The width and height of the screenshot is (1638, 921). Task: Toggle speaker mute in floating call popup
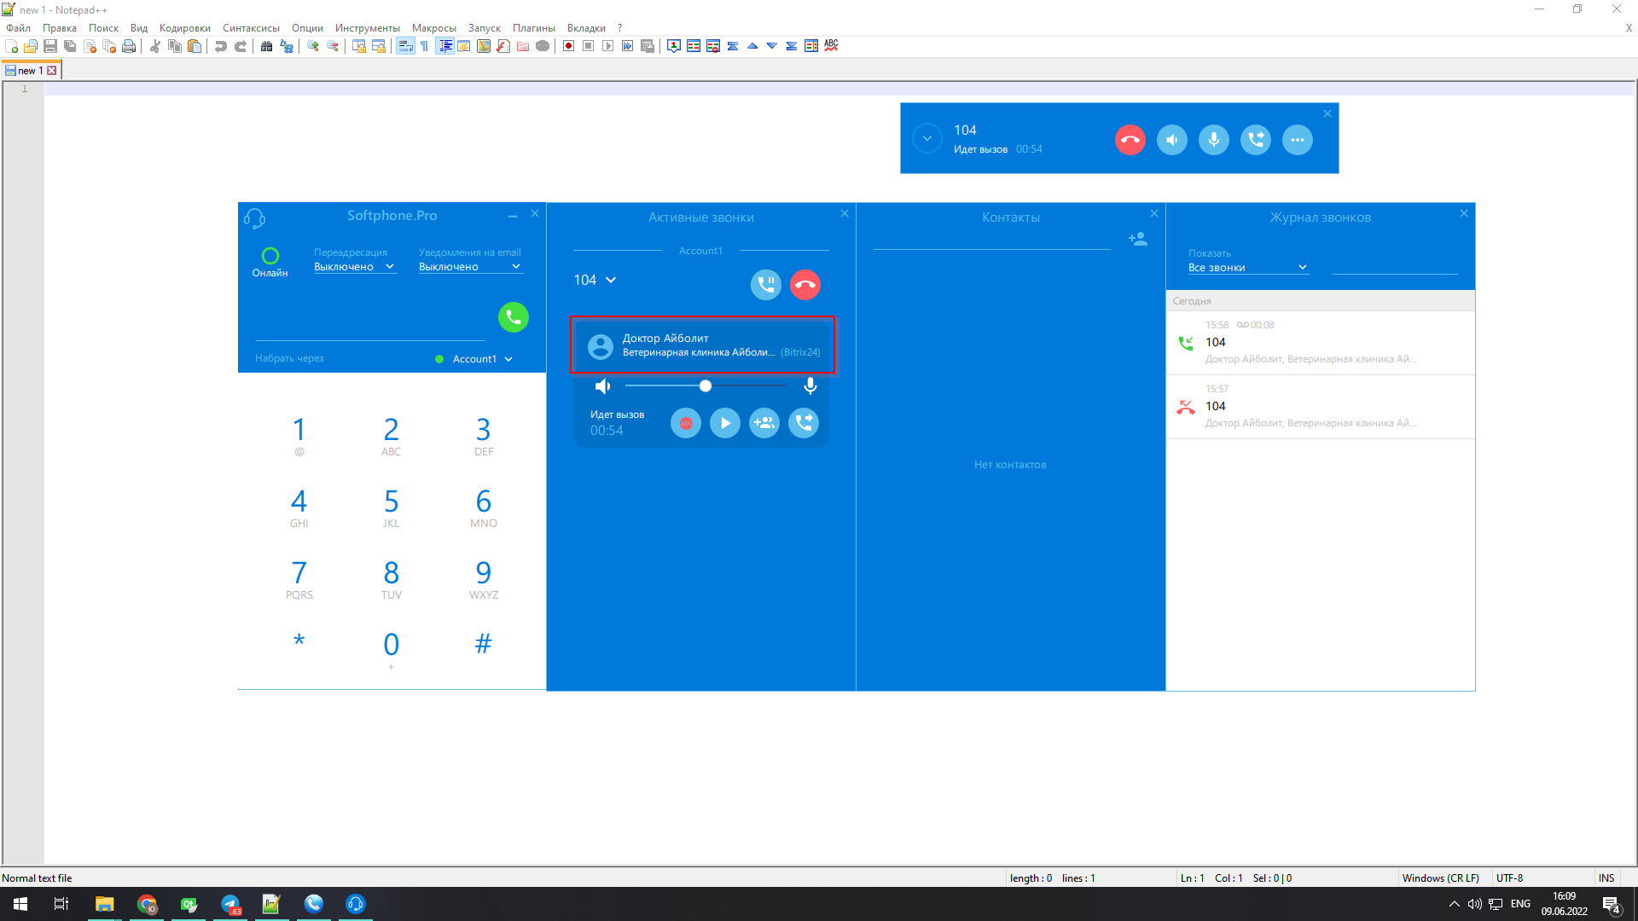[1171, 140]
